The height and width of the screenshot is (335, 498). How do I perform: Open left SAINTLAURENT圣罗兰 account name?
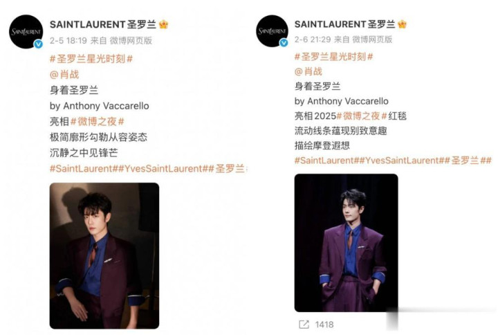pyautogui.click(x=103, y=24)
